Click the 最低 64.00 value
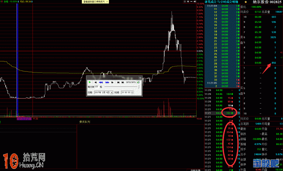 pos(279,139)
